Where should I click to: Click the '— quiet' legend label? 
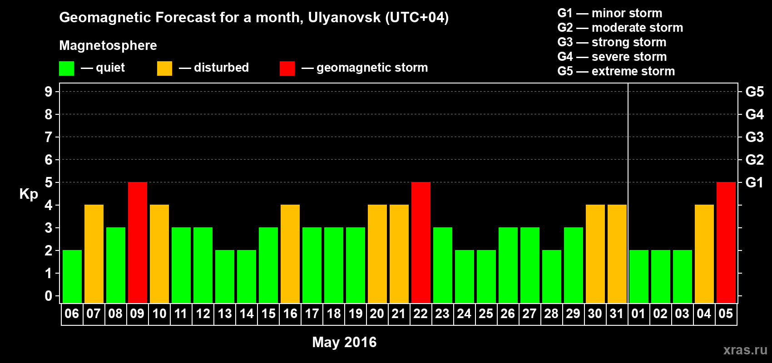103,68
